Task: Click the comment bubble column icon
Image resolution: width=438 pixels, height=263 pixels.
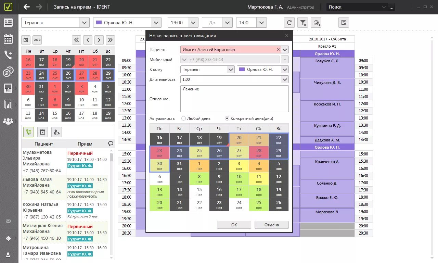Action: [110, 144]
